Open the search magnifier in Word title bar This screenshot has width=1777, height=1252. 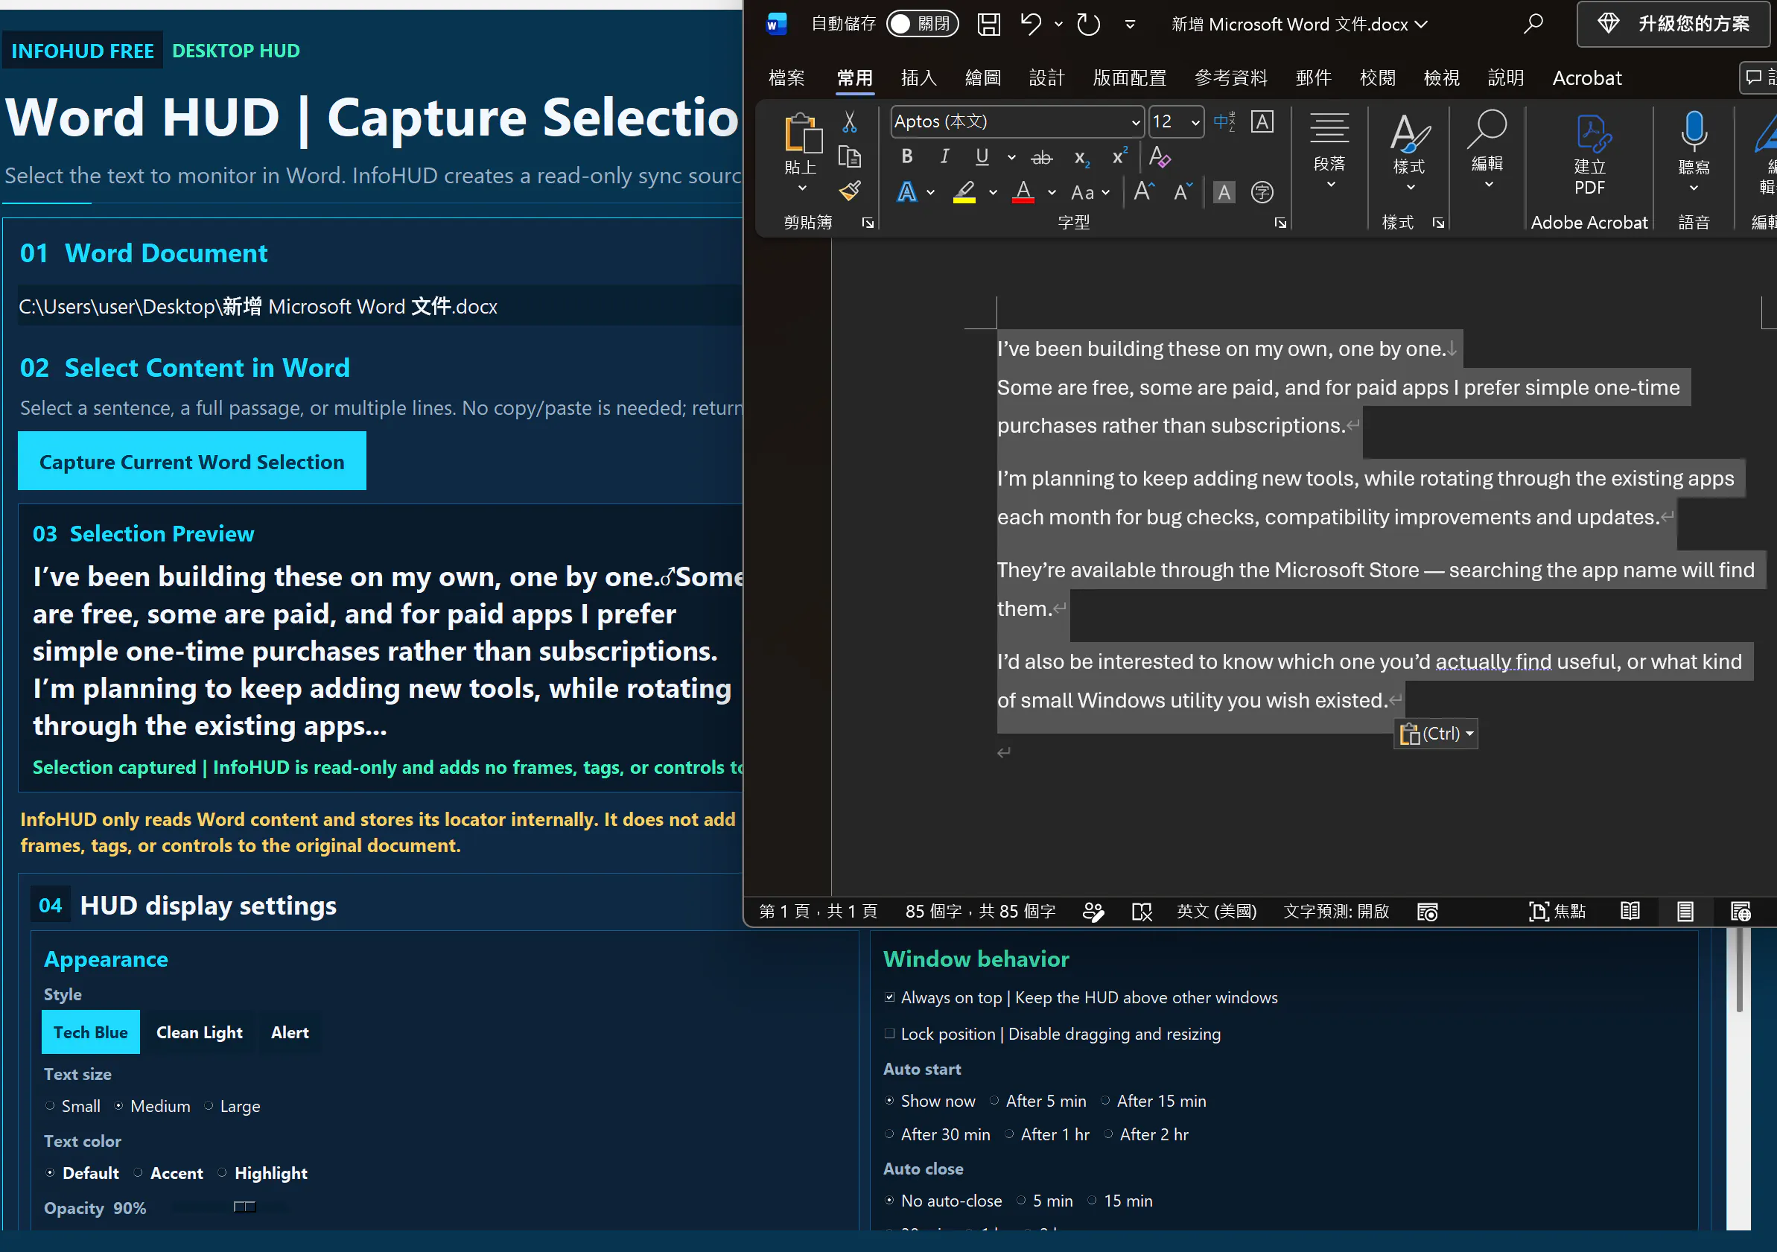pos(1533,24)
